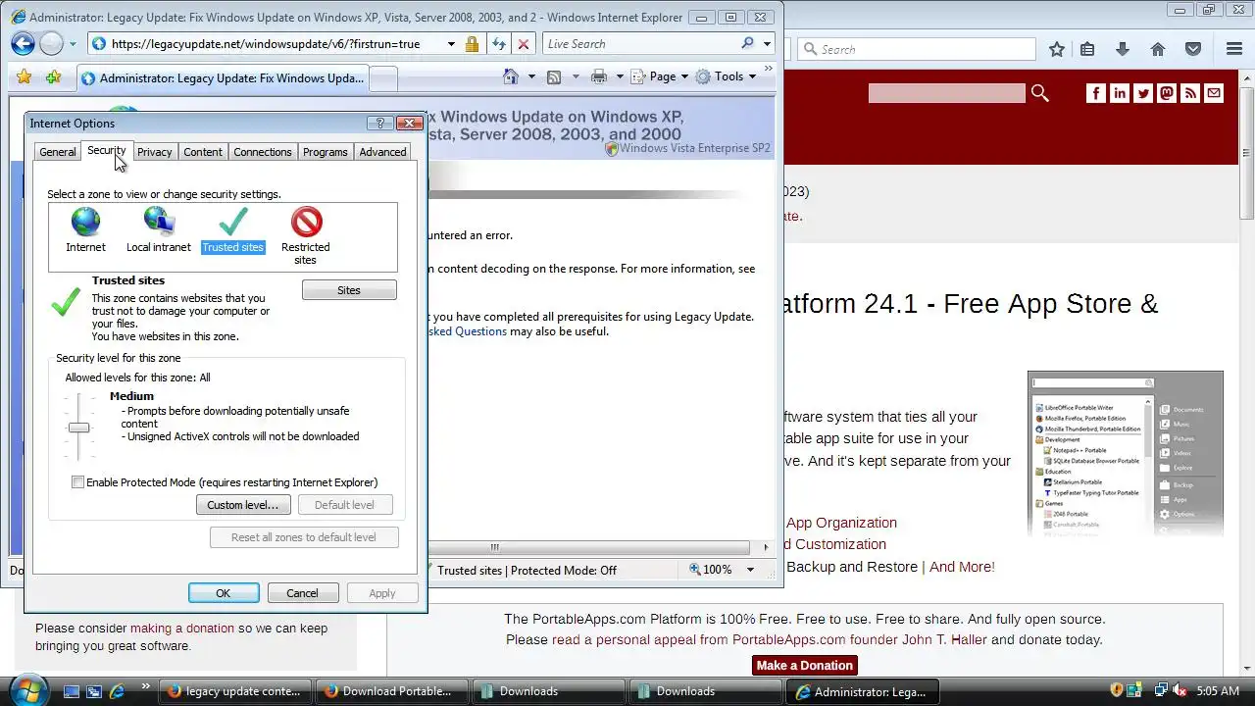Click the red Stop loading icon
This screenshot has height=706, width=1255.
click(524, 44)
